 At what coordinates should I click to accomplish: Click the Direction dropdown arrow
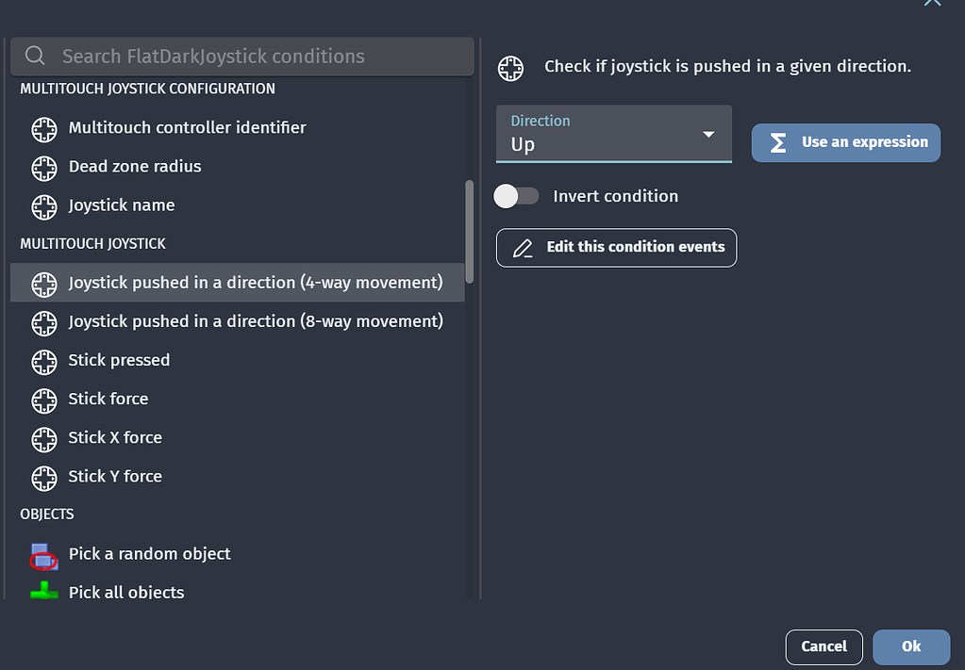[x=708, y=135]
